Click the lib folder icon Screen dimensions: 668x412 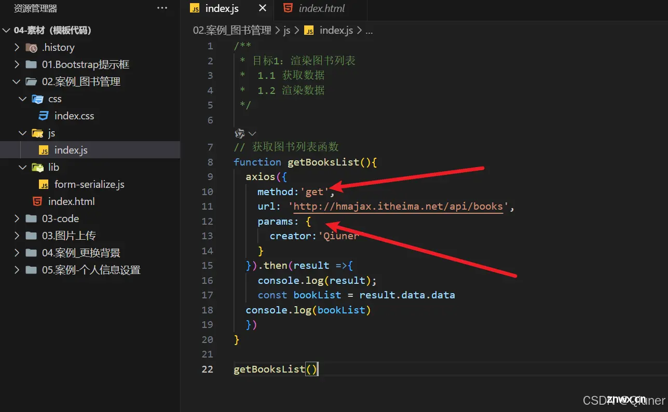tap(38, 167)
